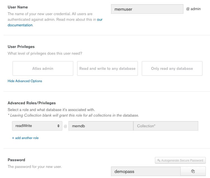Click the Advanced Roles/Privileges heading
This screenshot has height=178, width=210.
pyautogui.click(x=32, y=103)
